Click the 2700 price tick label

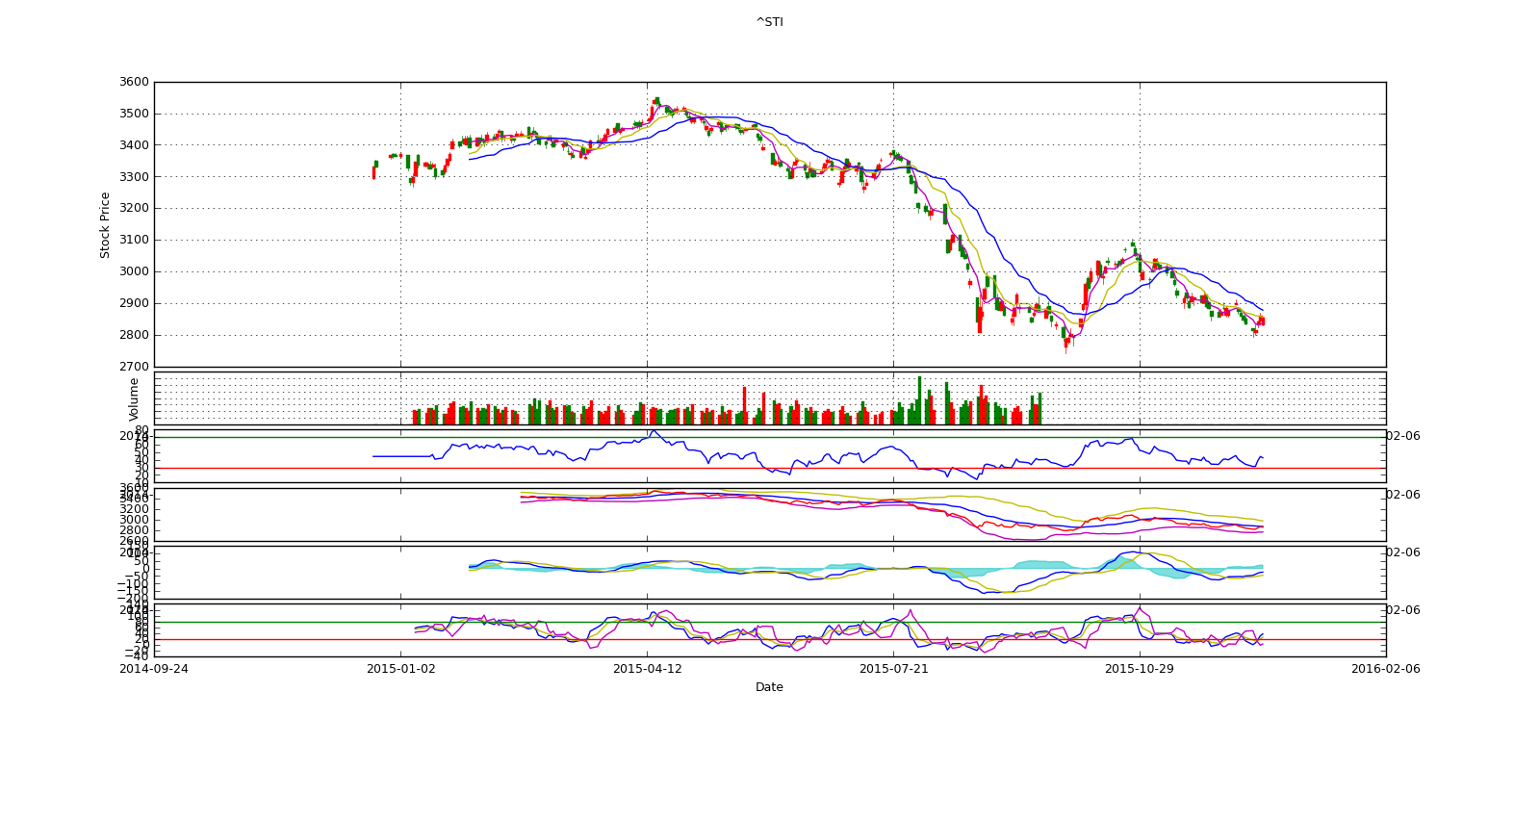pos(136,367)
